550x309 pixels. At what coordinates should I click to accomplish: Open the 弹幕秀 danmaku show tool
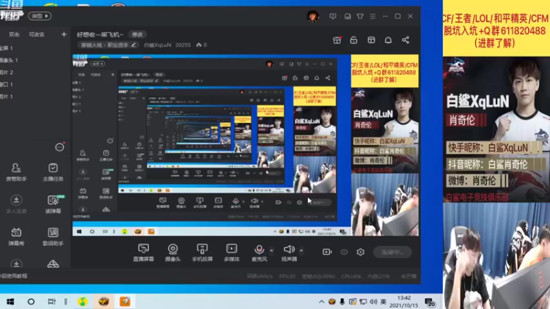16,236
